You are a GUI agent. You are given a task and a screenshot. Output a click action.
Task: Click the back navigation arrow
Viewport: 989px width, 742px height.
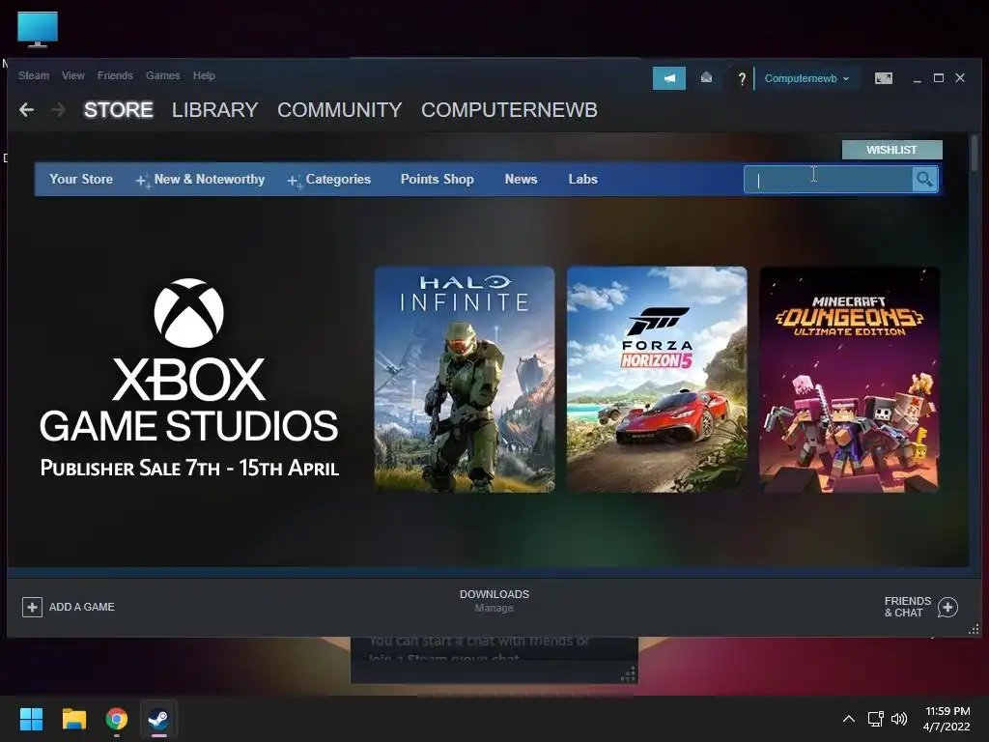pos(26,110)
